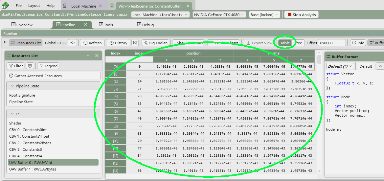Open the NVIDIA GeForce RTX 4080 dropdown
The image size is (384, 181).
click(x=219, y=15)
